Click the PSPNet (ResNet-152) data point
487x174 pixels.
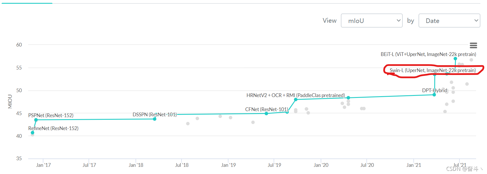tap(36, 120)
